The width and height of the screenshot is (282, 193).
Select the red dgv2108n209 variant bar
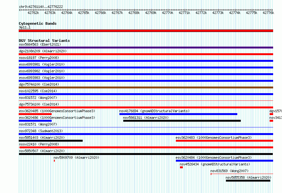146,54
